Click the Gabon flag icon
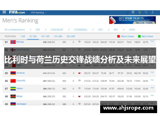Image resolution: width=160 pixels, height=116 pixels. click(x=13, y=89)
